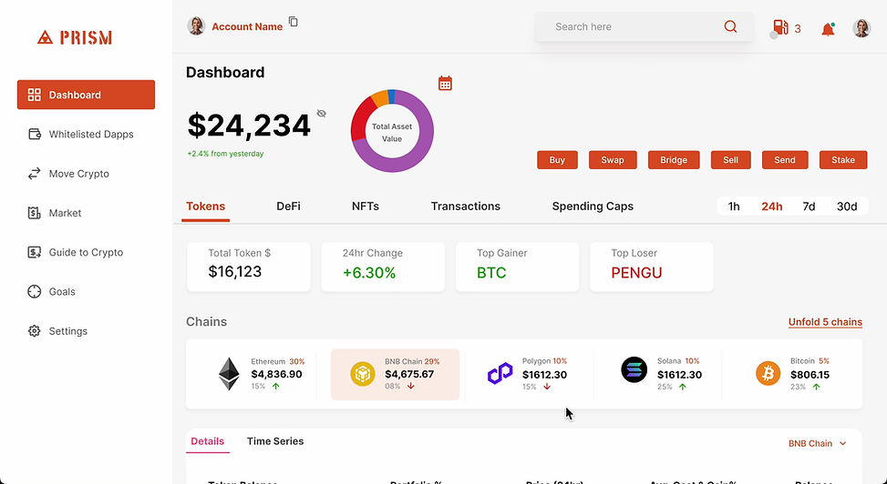Click the Total Asset Value donut chart
887x484 pixels.
(x=392, y=131)
